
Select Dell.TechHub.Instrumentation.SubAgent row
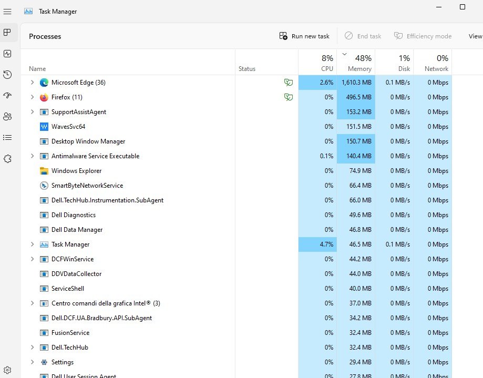pyautogui.click(x=237, y=200)
